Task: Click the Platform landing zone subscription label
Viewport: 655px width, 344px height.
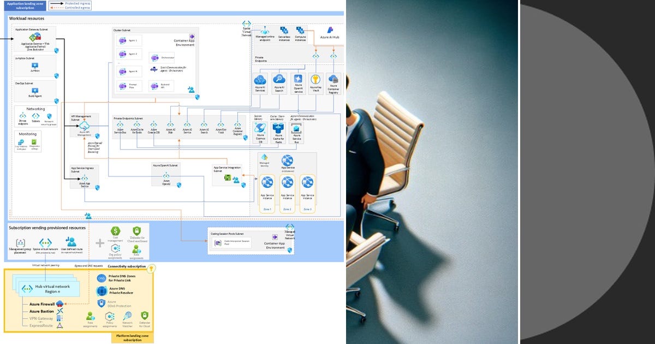Action: [133, 337]
